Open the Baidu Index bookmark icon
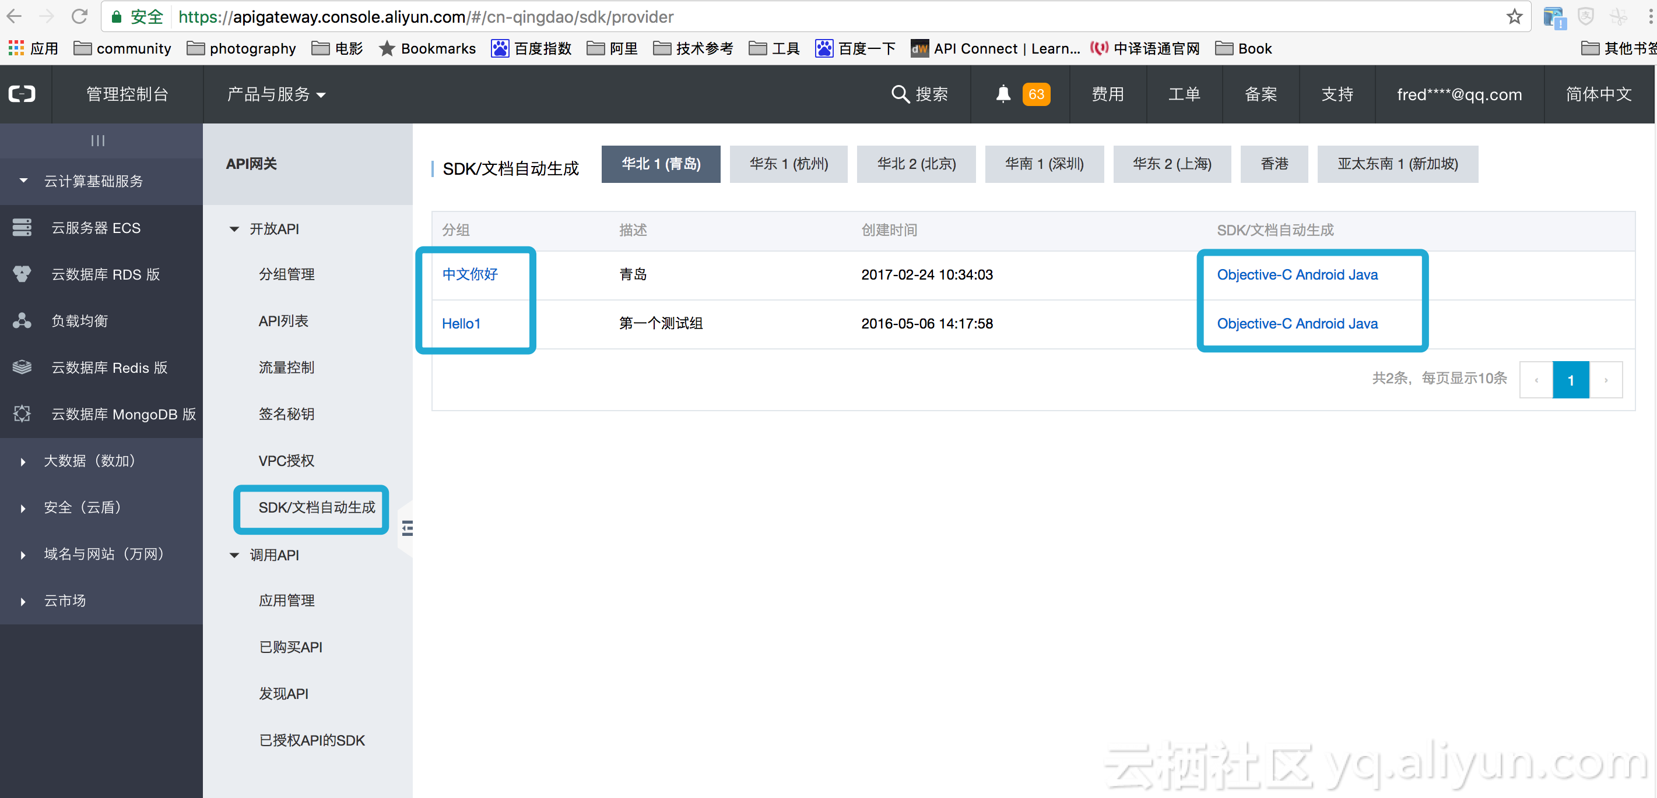Image resolution: width=1657 pixels, height=798 pixels. [x=500, y=48]
